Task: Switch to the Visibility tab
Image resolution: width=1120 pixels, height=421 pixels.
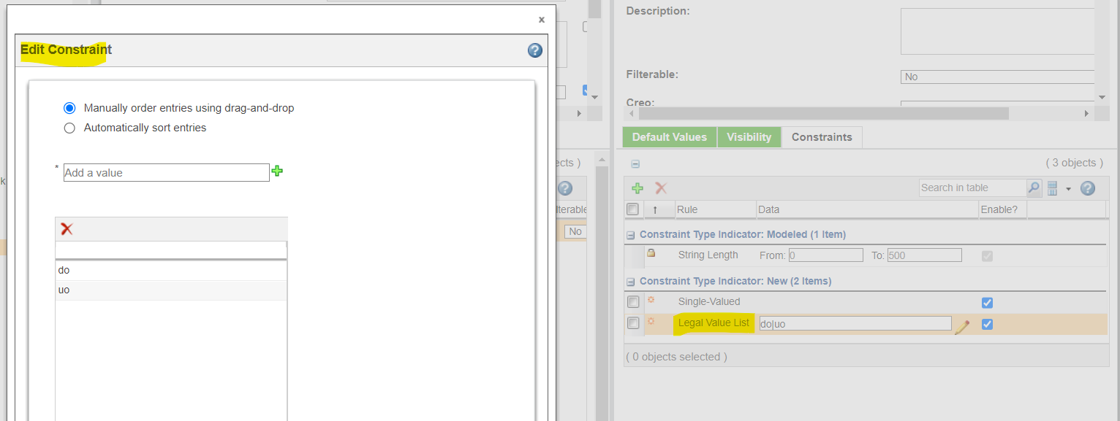Action: (749, 136)
